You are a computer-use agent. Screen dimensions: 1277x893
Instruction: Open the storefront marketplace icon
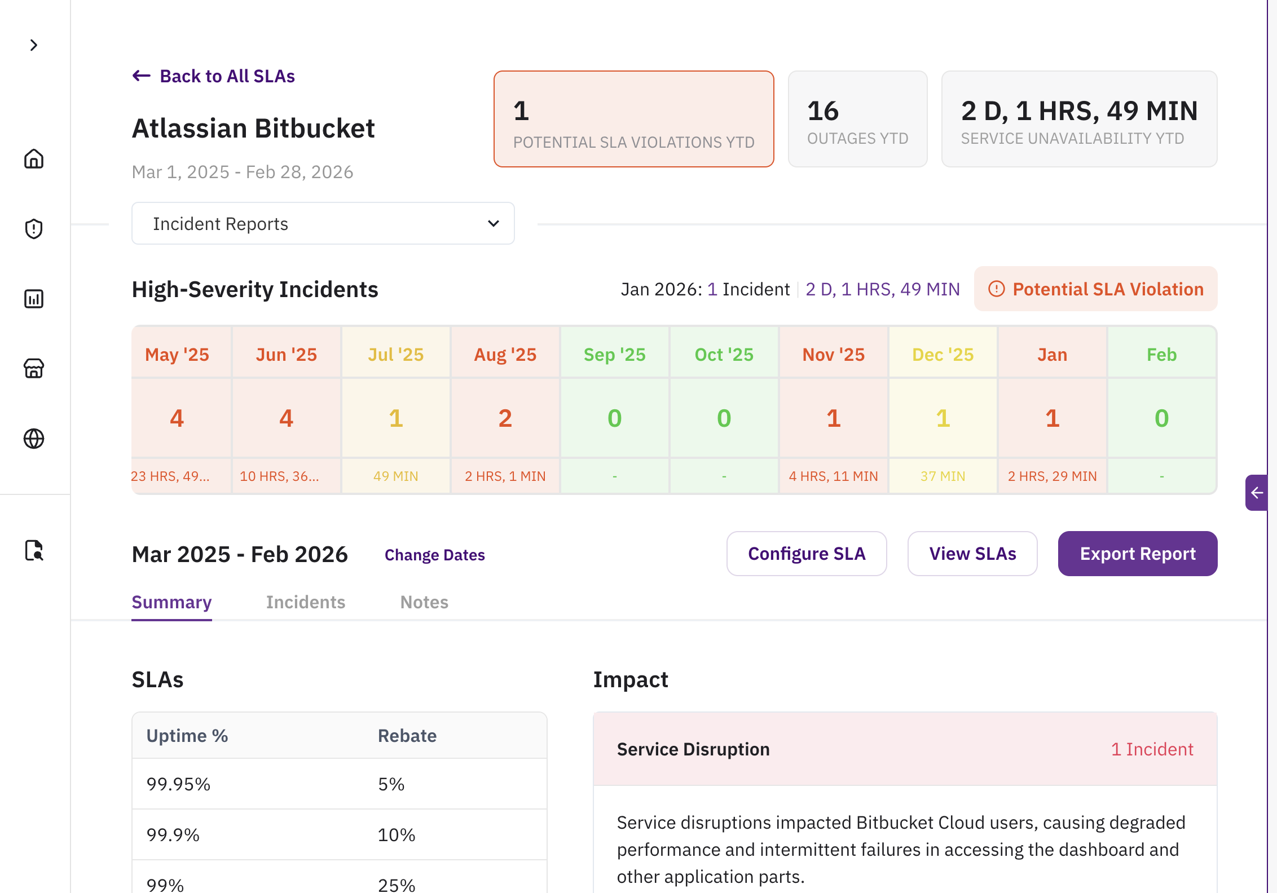[x=34, y=369]
